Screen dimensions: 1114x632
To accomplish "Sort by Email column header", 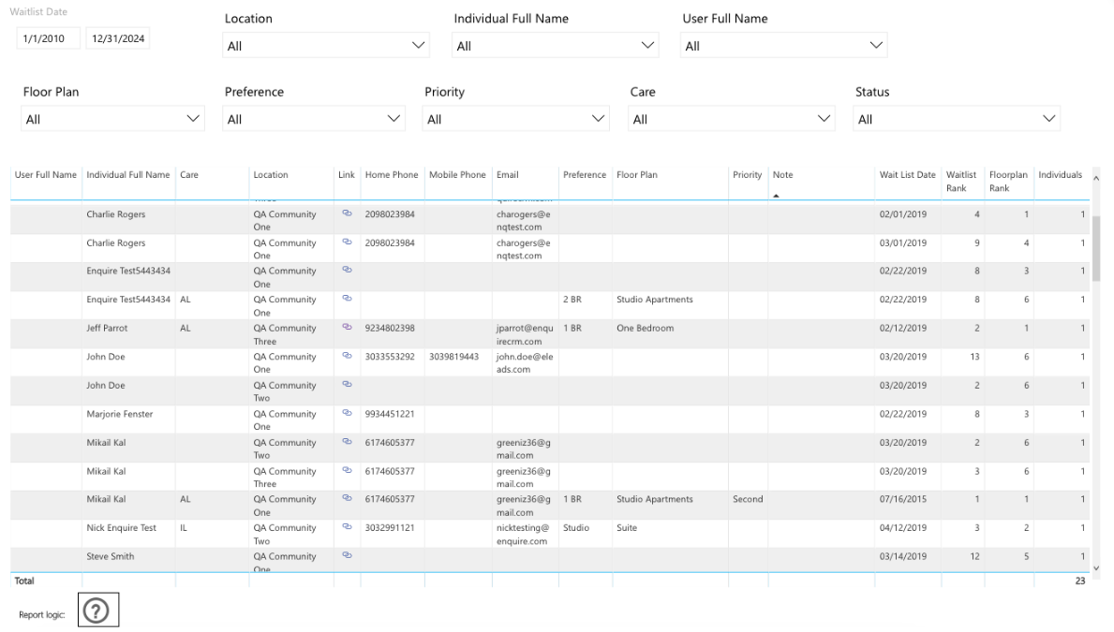I will tap(507, 175).
